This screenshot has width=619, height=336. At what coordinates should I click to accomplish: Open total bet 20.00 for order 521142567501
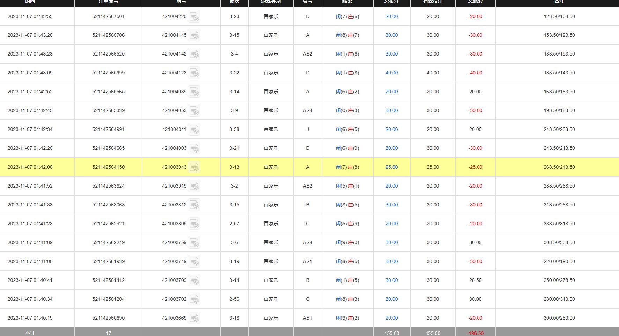(391, 16)
